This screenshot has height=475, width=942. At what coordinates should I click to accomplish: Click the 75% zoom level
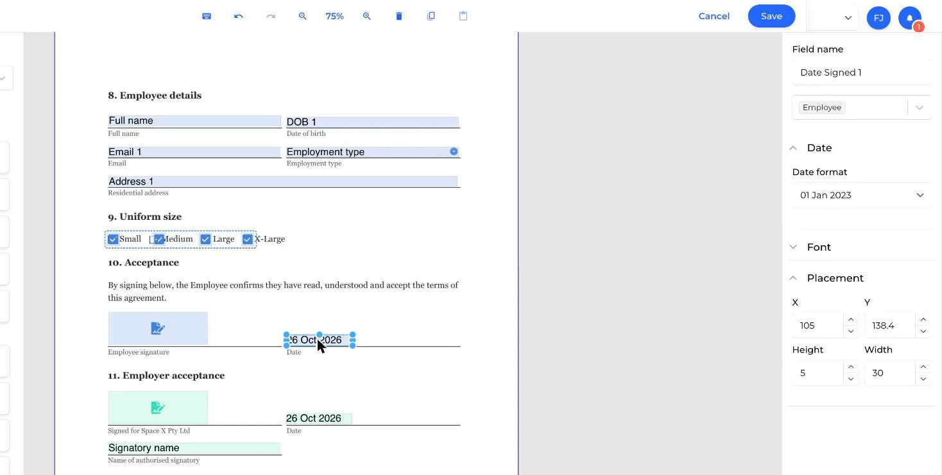(x=334, y=16)
